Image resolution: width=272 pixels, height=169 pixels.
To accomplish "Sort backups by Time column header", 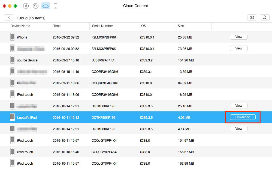I will coord(57,26).
